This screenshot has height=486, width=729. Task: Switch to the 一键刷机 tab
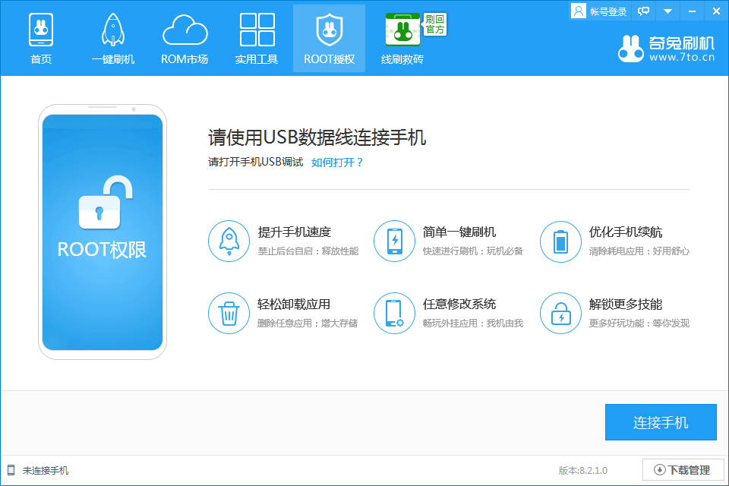point(113,39)
